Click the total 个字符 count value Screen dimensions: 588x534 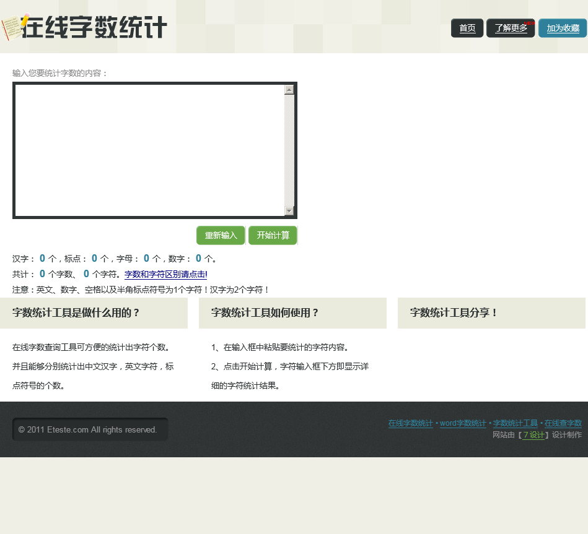[x=86, y=274]
